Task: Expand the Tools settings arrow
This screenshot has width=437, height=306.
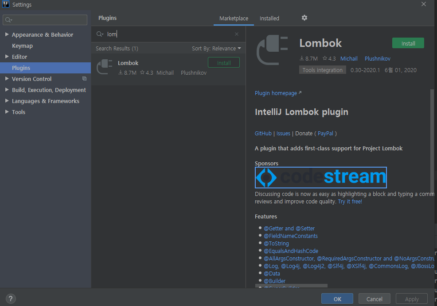Action: 7,112
